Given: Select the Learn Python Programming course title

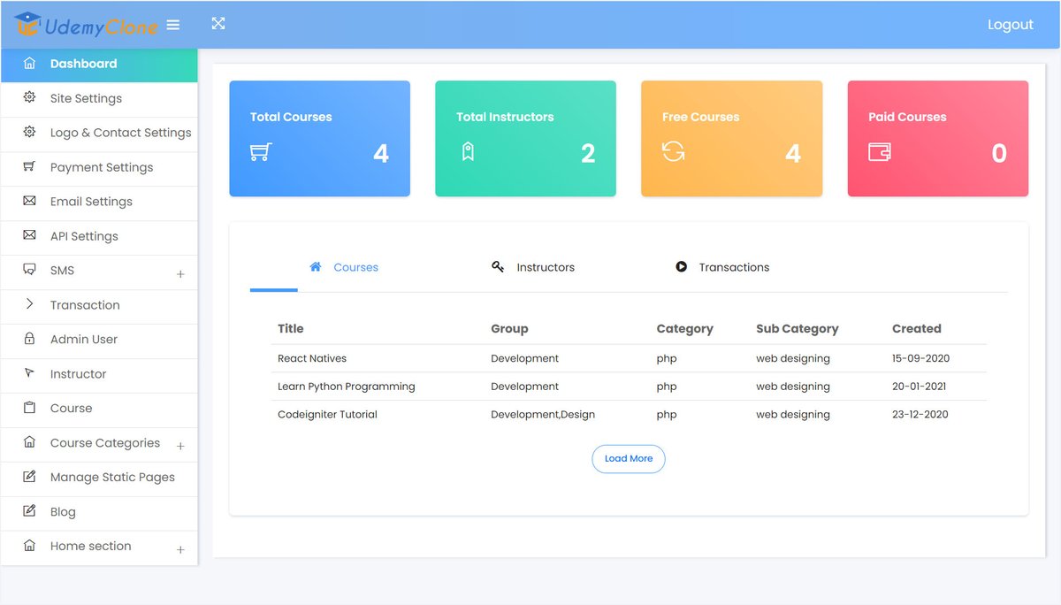Looking at the screenshot, I should pyautogui.click(x=347, y=387).
